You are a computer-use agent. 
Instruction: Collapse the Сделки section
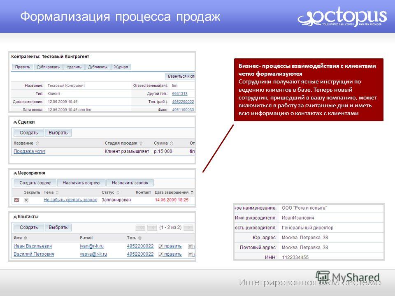15,123
